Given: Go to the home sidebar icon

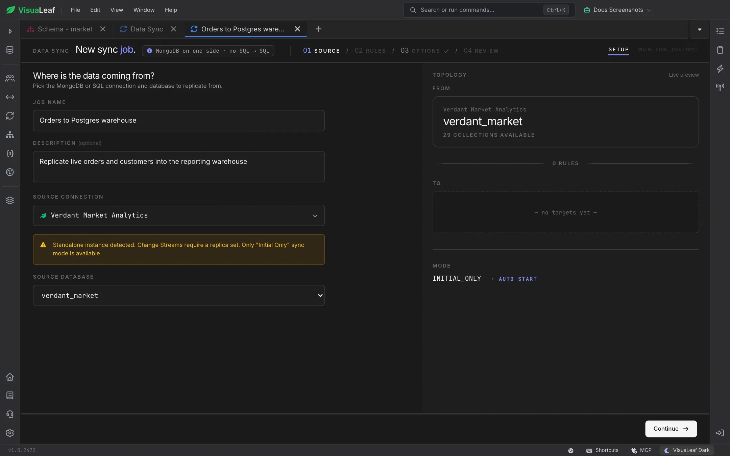Looking at the screenshot, I should 10,377.
